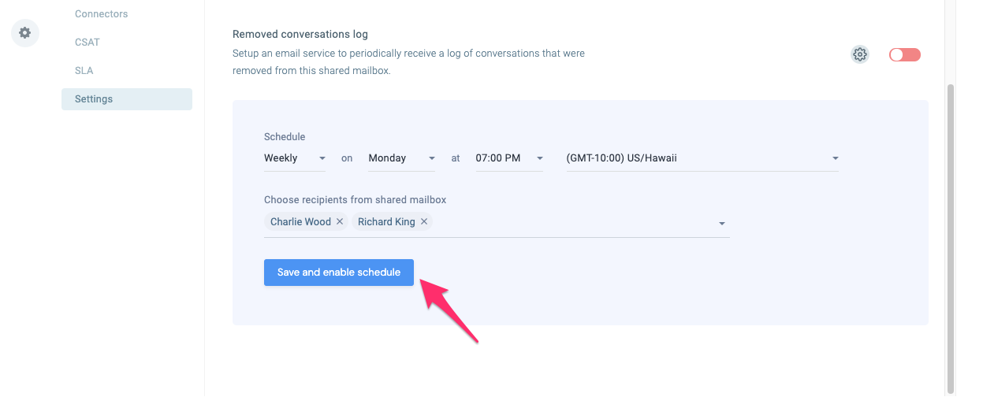
Task: Open the CSAT sidebar item
Action: pos(88,43)
